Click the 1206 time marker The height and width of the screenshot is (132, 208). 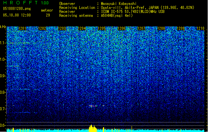(121, 28)
